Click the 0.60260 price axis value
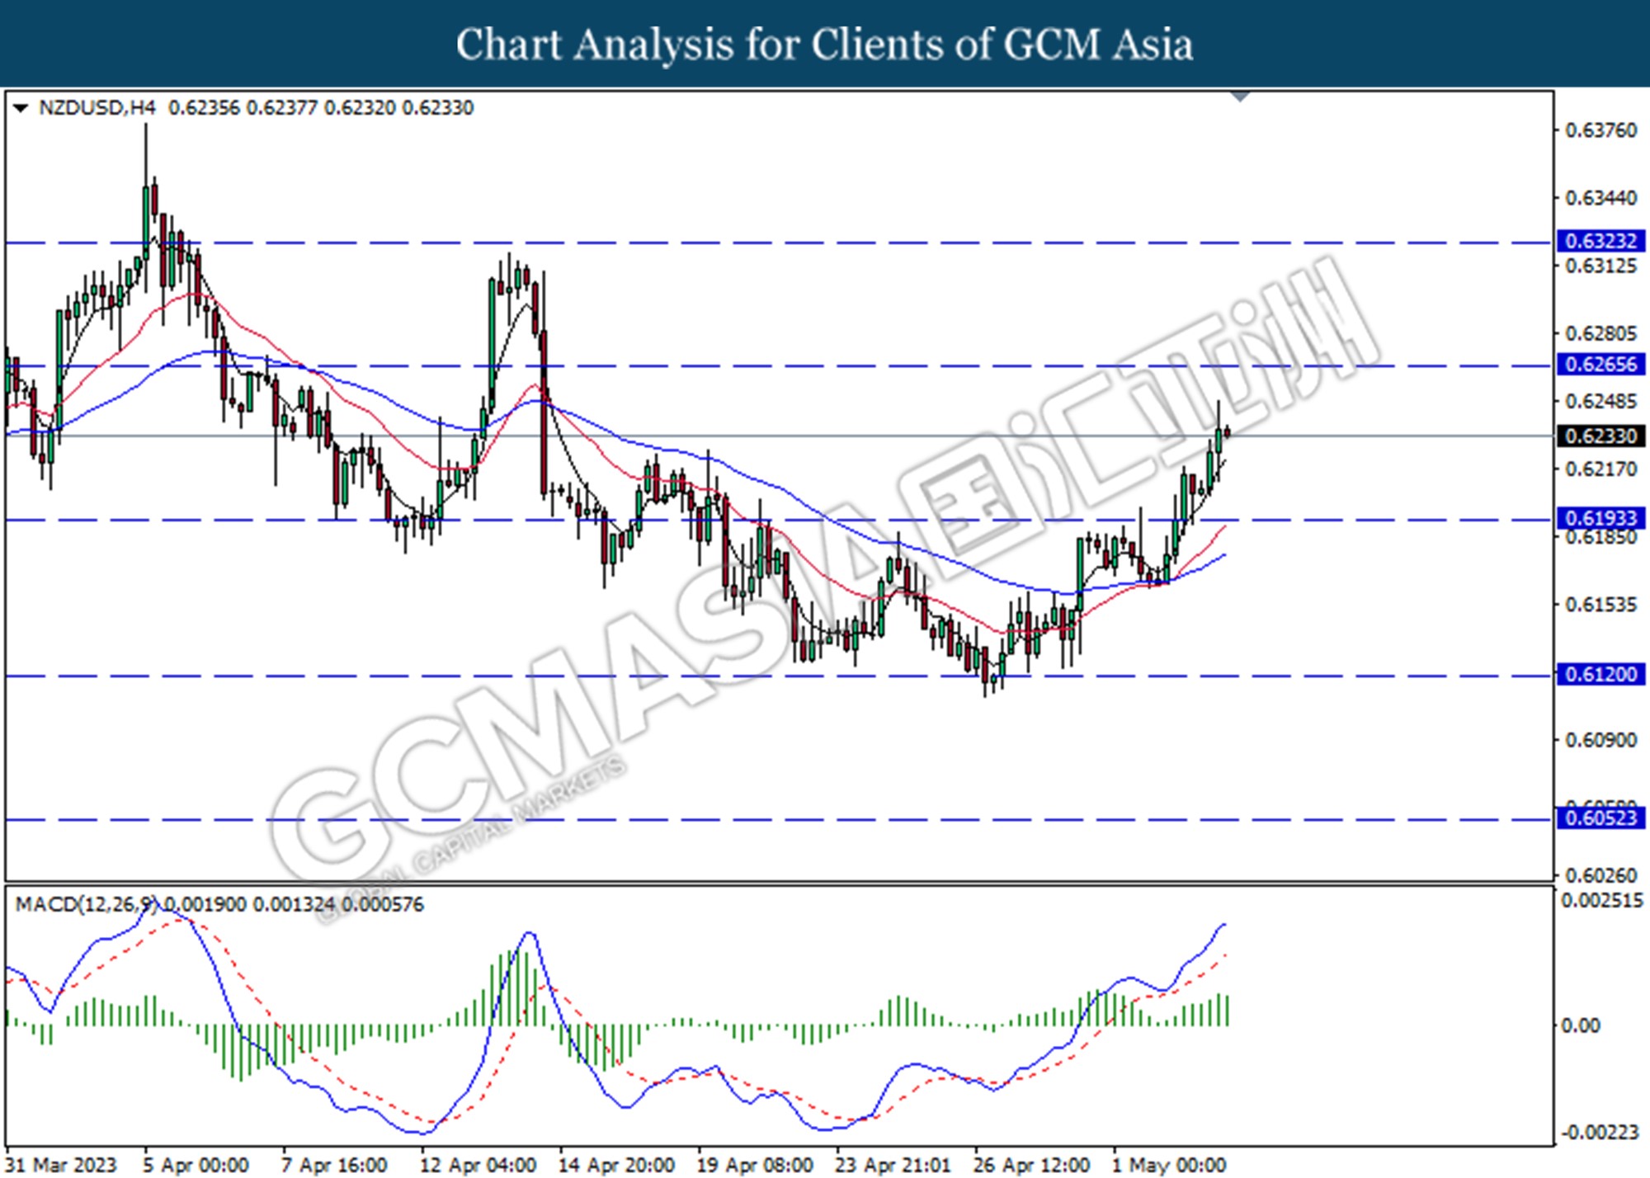 coord(1600,875)
